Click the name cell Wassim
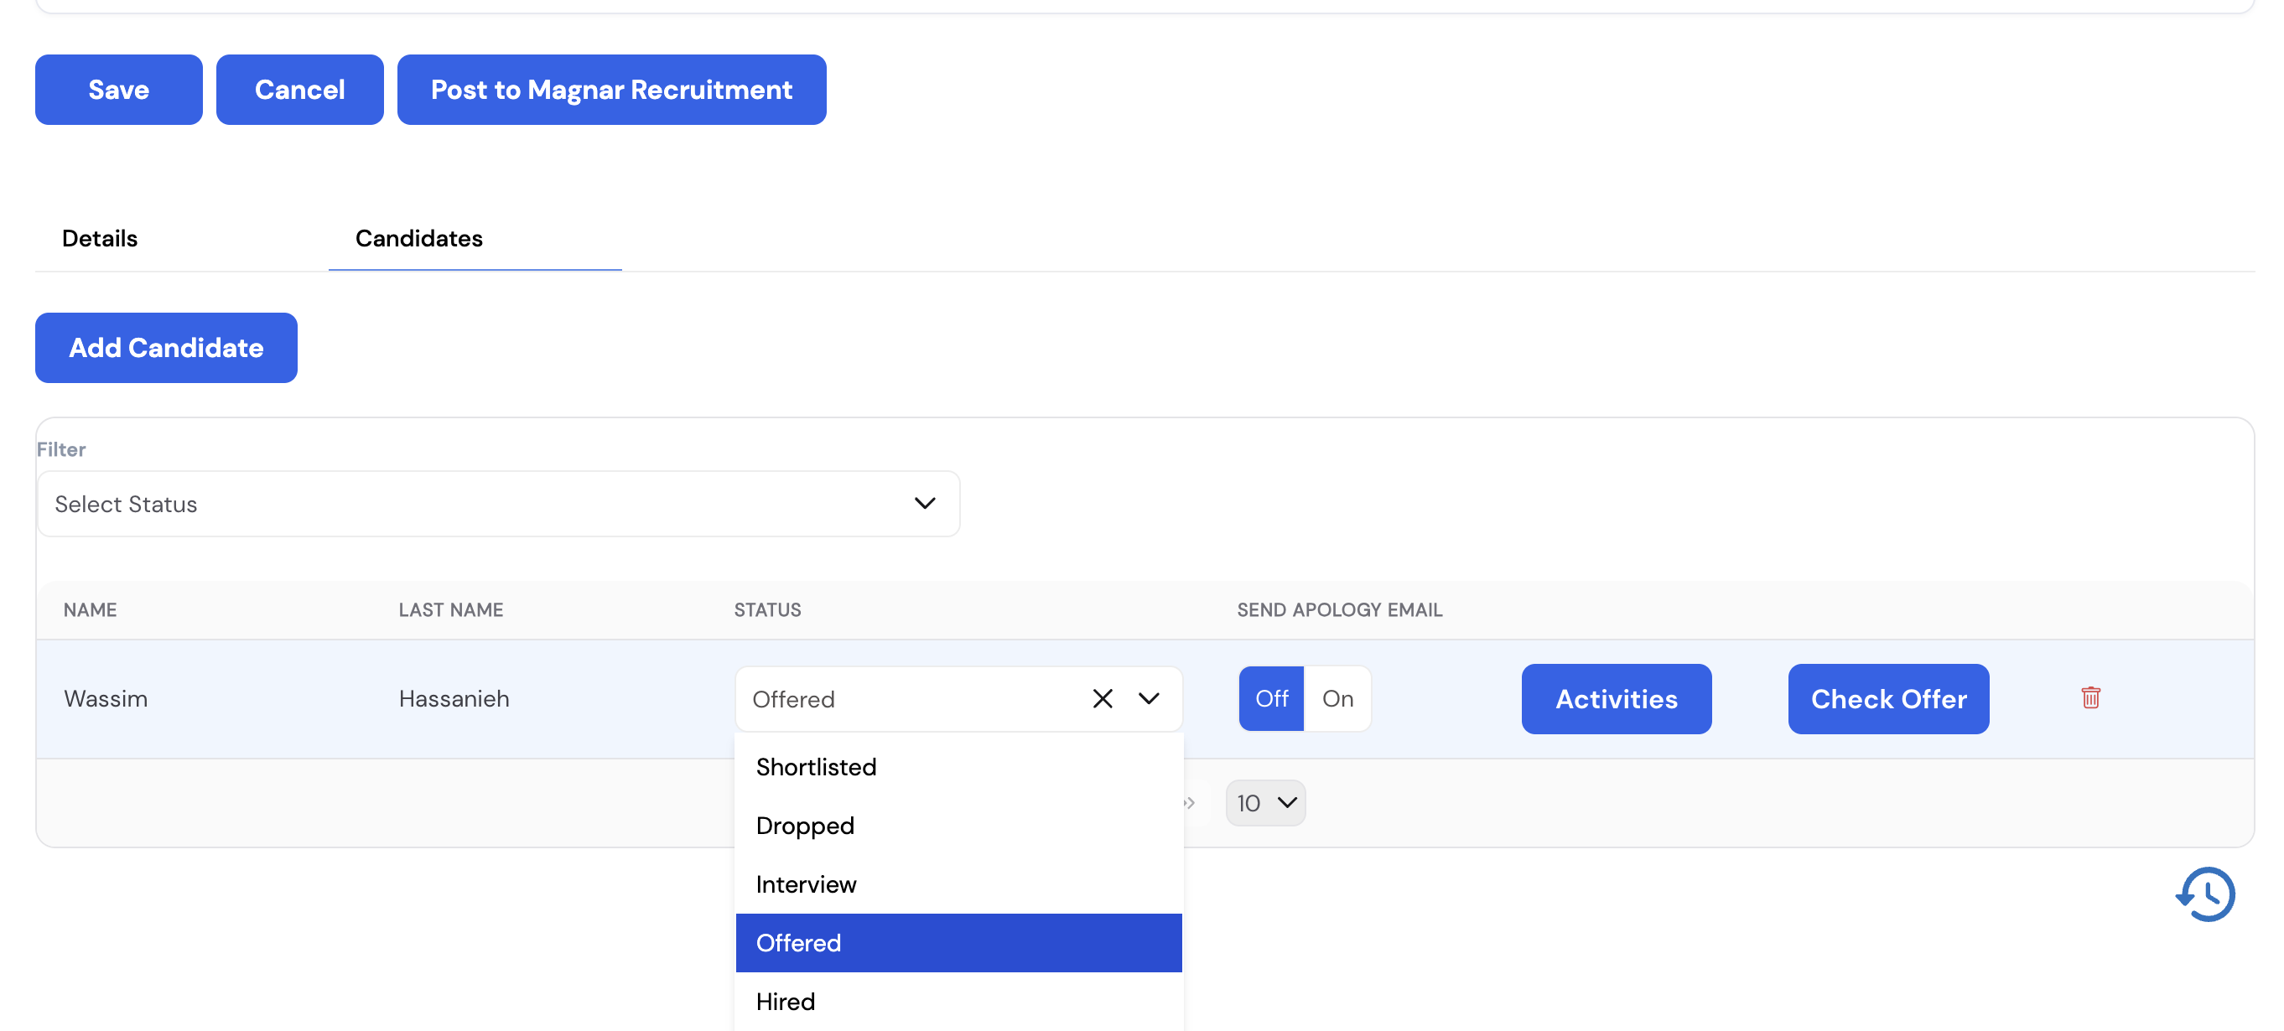Image resolution: width=2284 pixels, height=1031 pixels. (x=106, y=698)
